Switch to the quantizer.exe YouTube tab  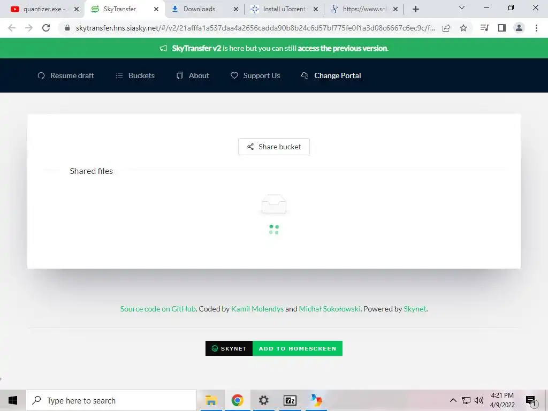41,9
